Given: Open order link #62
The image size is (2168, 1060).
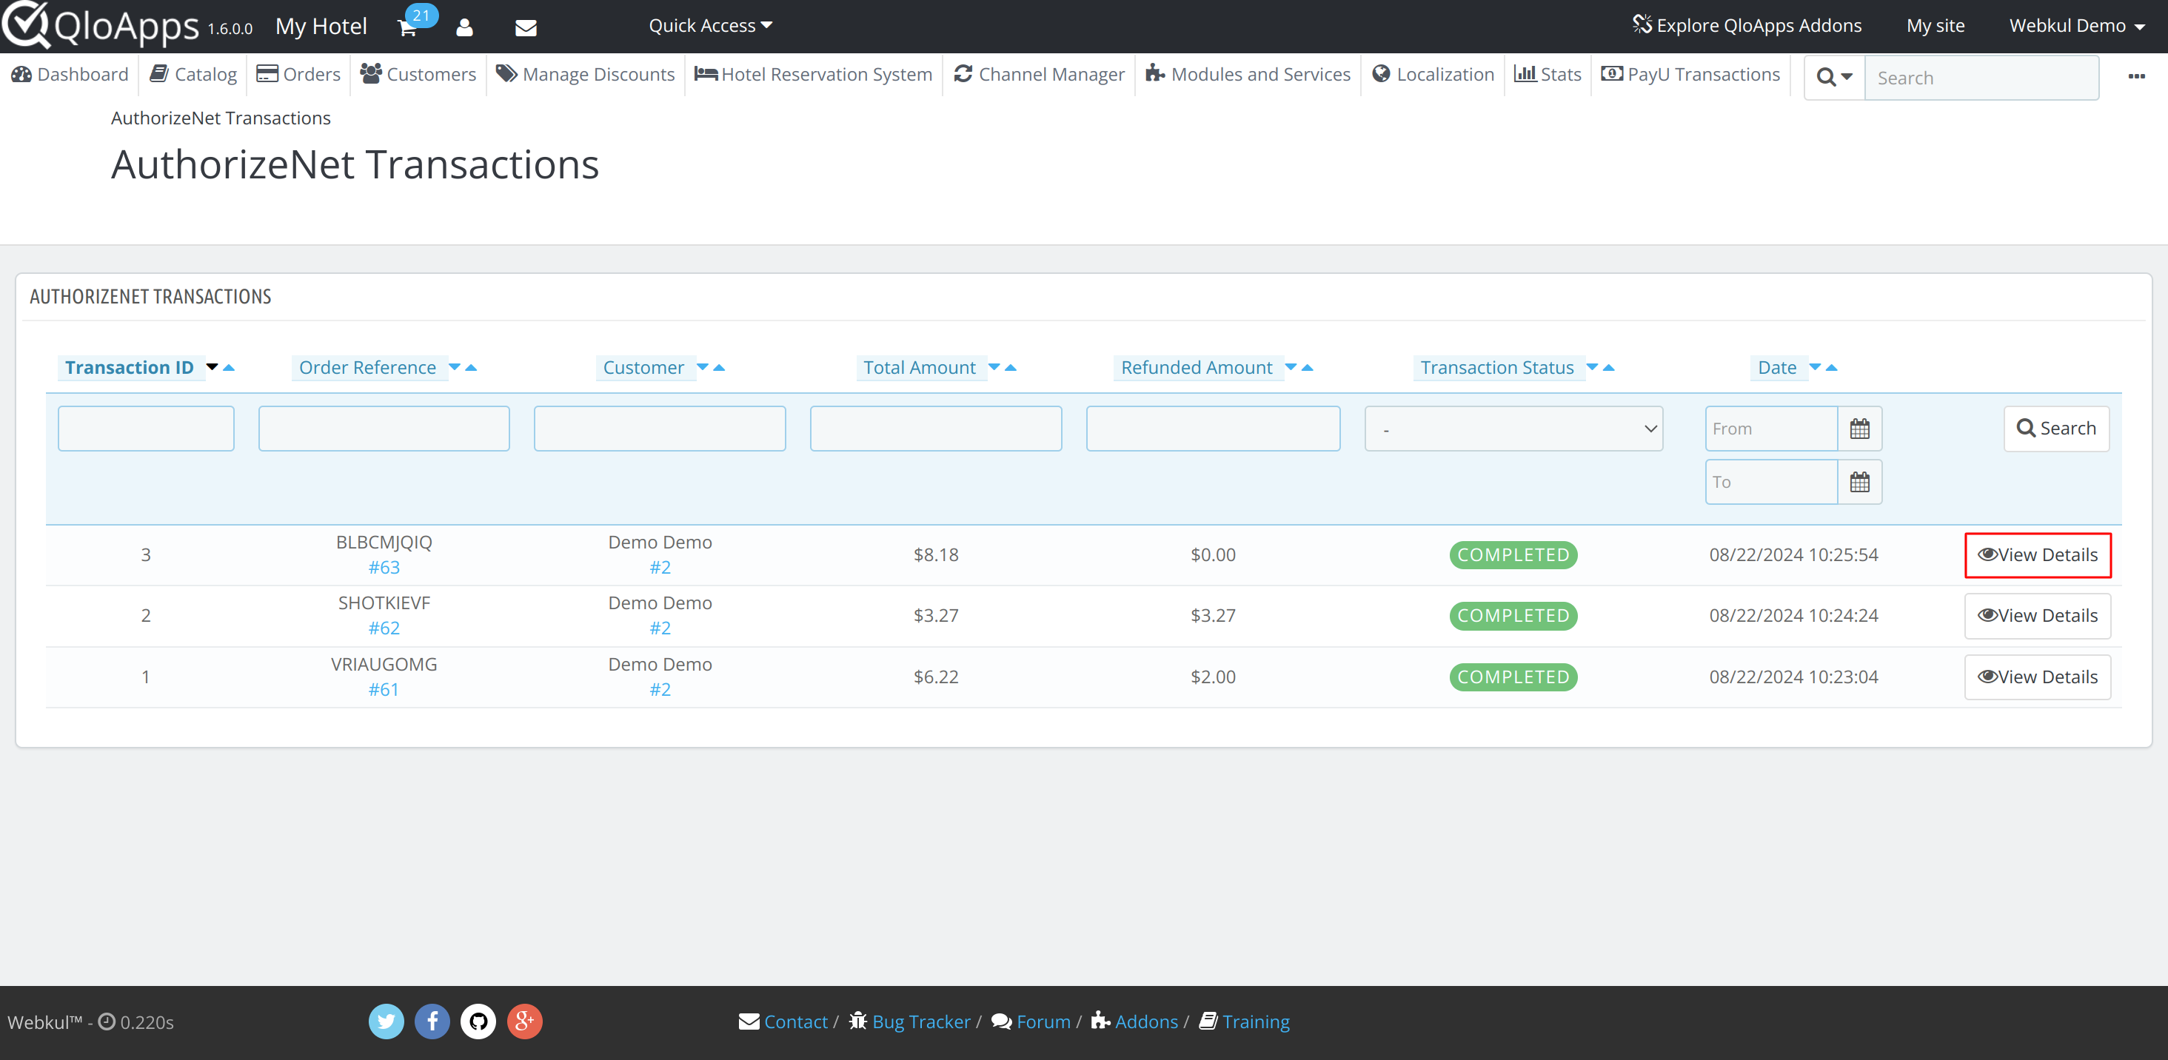Looking at the screenshot, I should (384, 628).
